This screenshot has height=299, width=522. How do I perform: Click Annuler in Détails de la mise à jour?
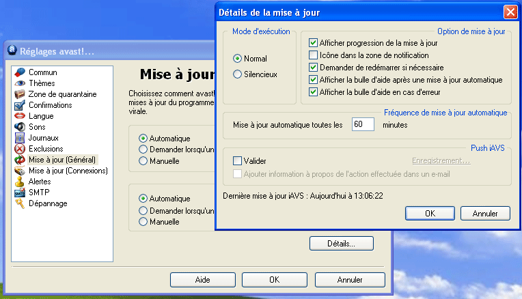[485, 214]
